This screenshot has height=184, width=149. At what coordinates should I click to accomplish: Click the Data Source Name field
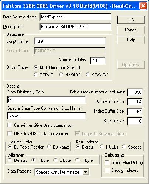tap(76, 17)
